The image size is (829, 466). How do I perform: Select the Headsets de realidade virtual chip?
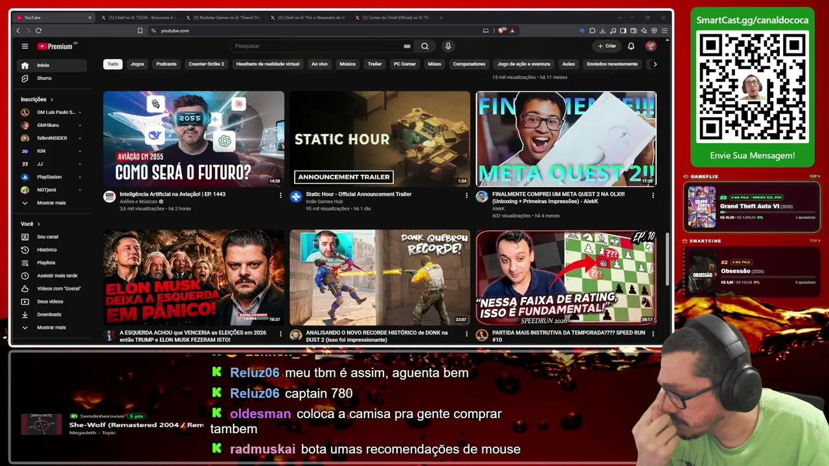[267, 64]
